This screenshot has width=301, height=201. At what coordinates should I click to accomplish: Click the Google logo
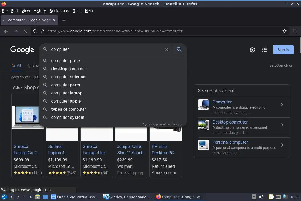point(22,50)
